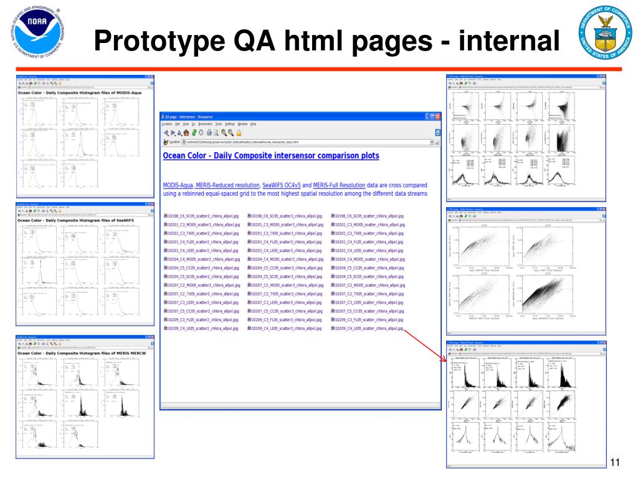This screenshot has width=638, height=479.
Task: Click the SeaWiFS histogram window thumbnail
Action: (x=85, y=264)
